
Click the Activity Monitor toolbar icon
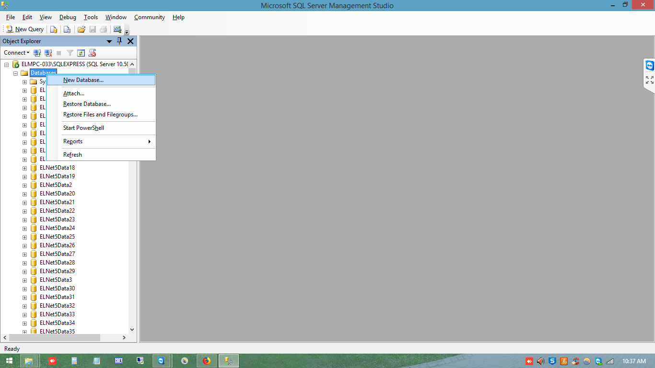[x=117, y=29]
